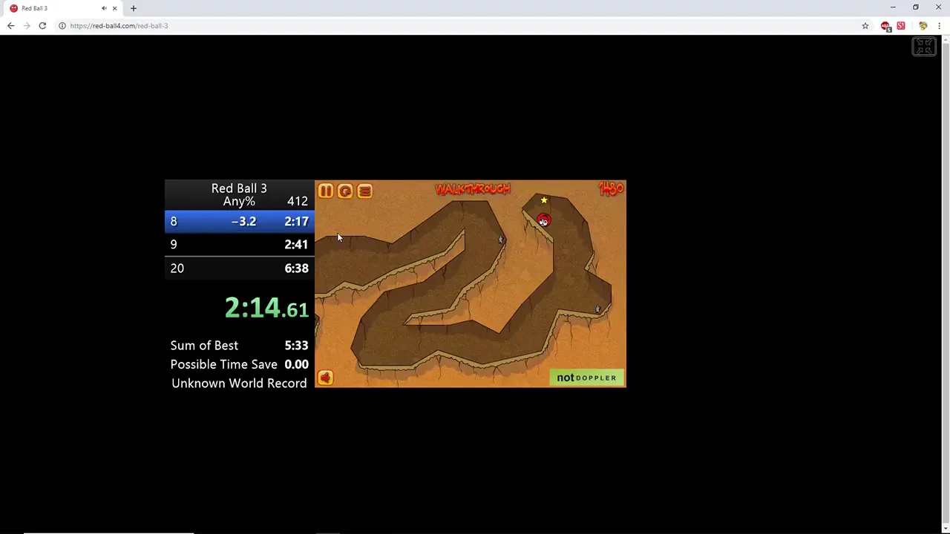Open the Adblock extension icon
Image resolution: width=950 pixels, height=534 pixels.
click(x=885, y=26)
